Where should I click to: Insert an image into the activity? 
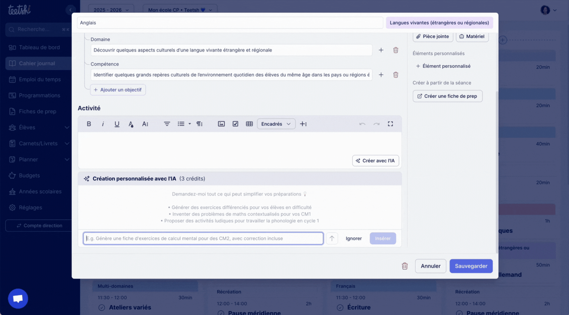(x=221, y=124)
